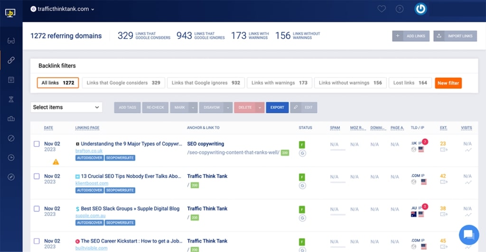Open the help question mark icon

coord(400,9)
